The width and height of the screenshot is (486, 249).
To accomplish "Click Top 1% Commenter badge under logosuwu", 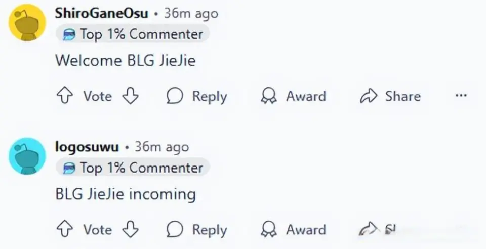I will 133,168.
